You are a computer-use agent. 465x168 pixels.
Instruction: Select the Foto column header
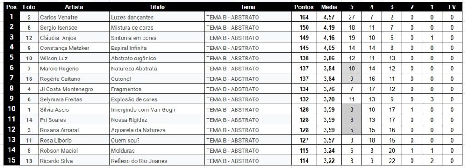[x=29, y=7]
